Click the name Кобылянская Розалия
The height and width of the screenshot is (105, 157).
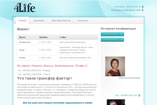pos(129,78)
